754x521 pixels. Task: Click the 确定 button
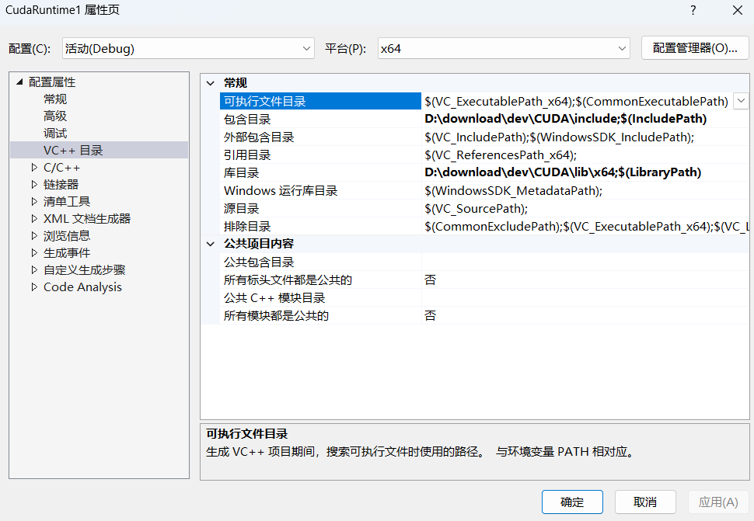[572, 502]
